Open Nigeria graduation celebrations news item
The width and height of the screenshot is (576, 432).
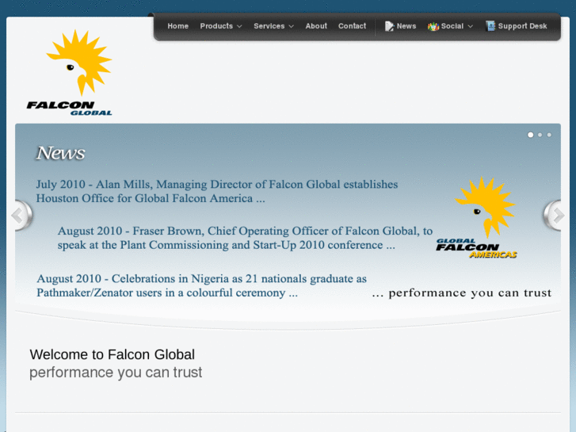(x=201, y=285)
